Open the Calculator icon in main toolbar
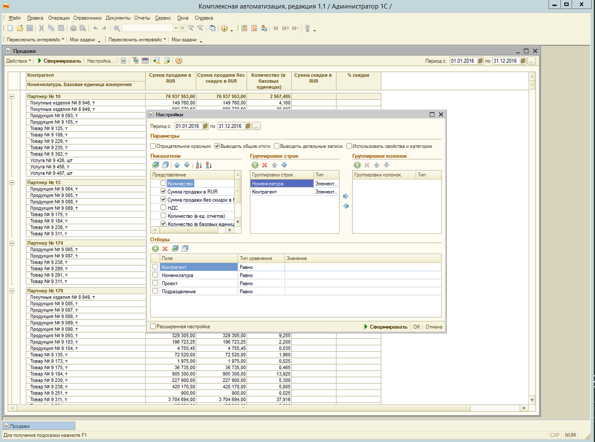The image size is (595, 442). coord(244,28)
